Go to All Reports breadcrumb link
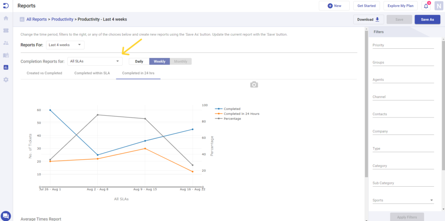 (37, 19)
